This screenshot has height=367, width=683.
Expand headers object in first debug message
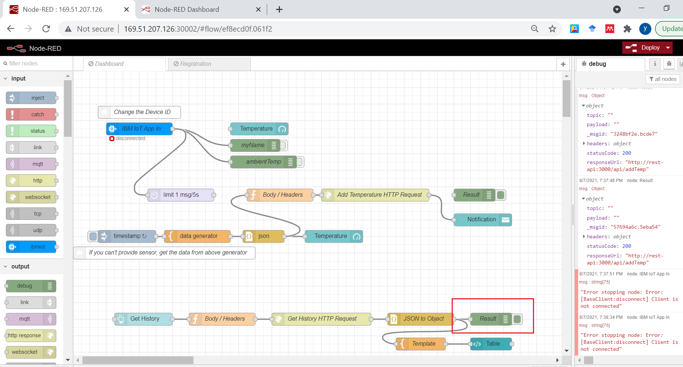tap(584, 143)
